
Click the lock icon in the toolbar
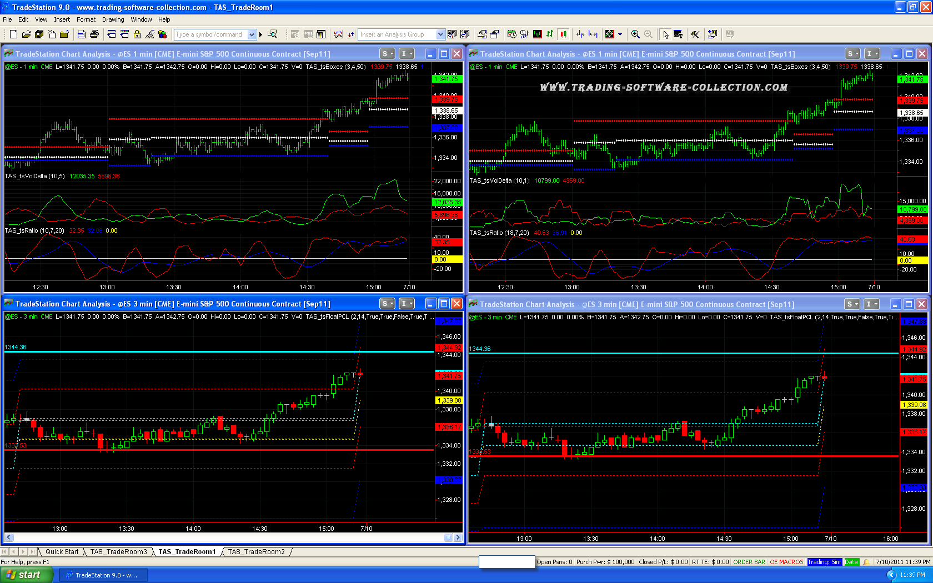(x=137, y=34)
